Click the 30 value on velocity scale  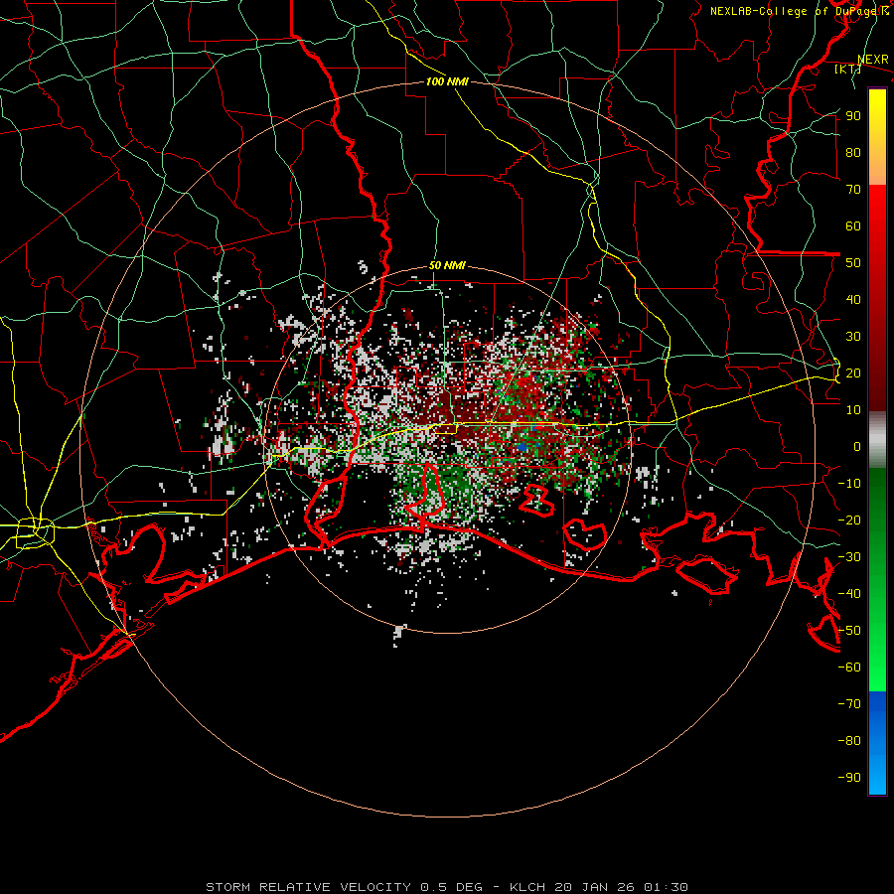(853, 337)
